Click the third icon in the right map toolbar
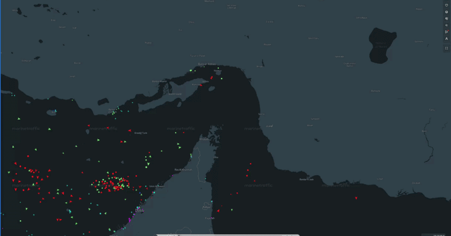Screen dimensions: 451x236 click(446, 19)
